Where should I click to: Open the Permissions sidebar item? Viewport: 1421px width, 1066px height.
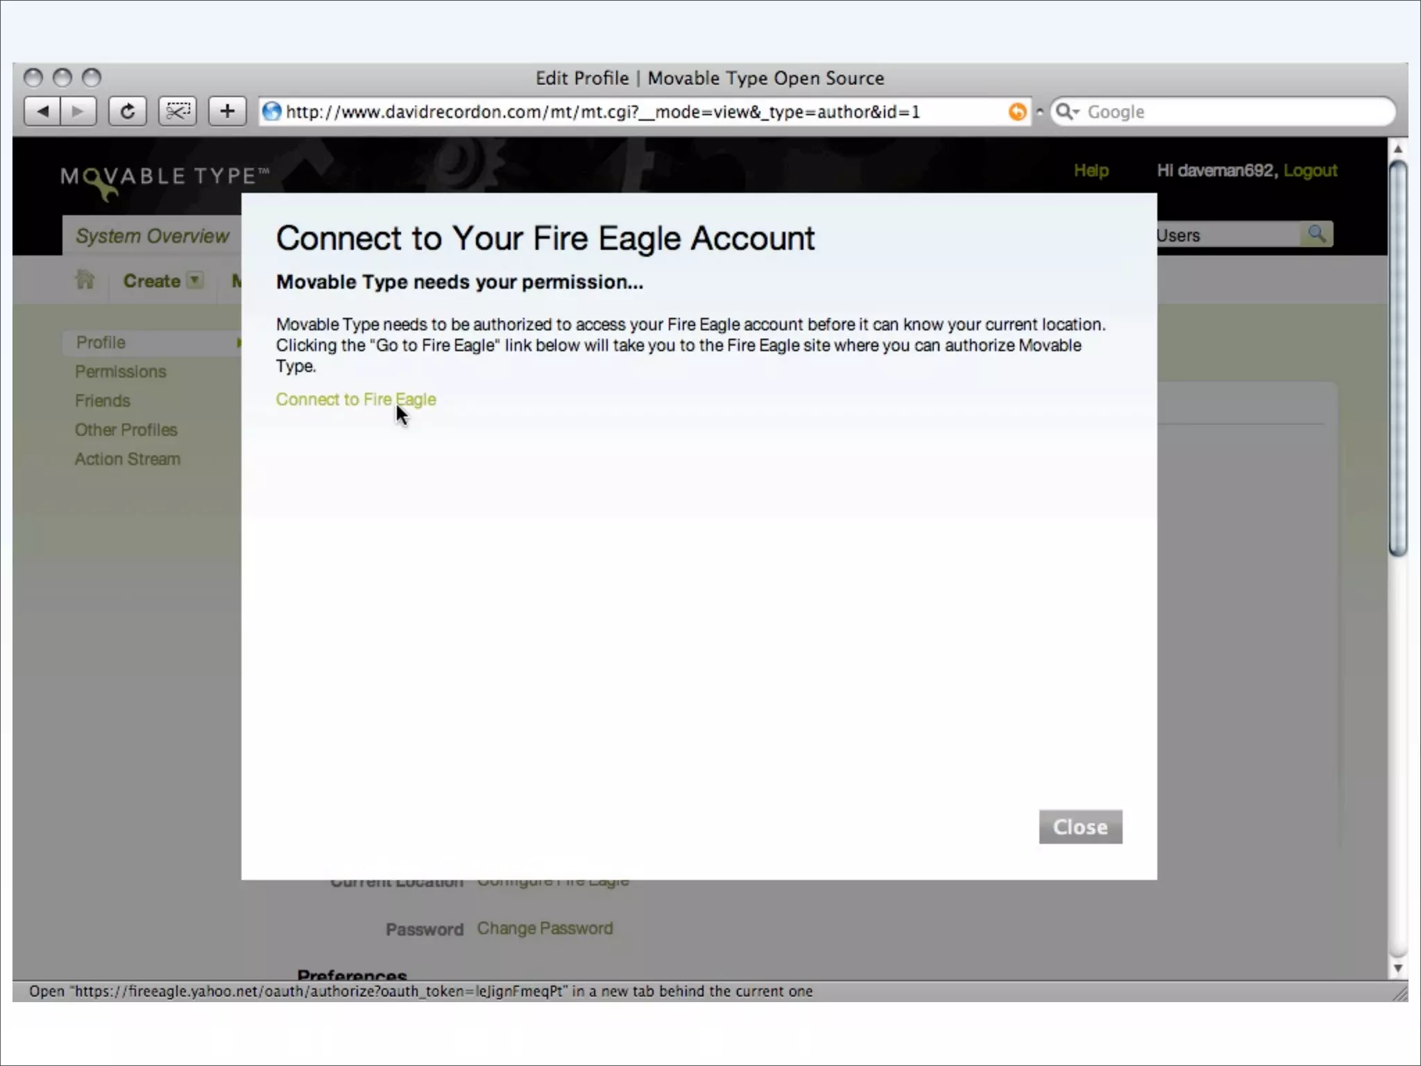pyautogui.click(x=121, y=372)
